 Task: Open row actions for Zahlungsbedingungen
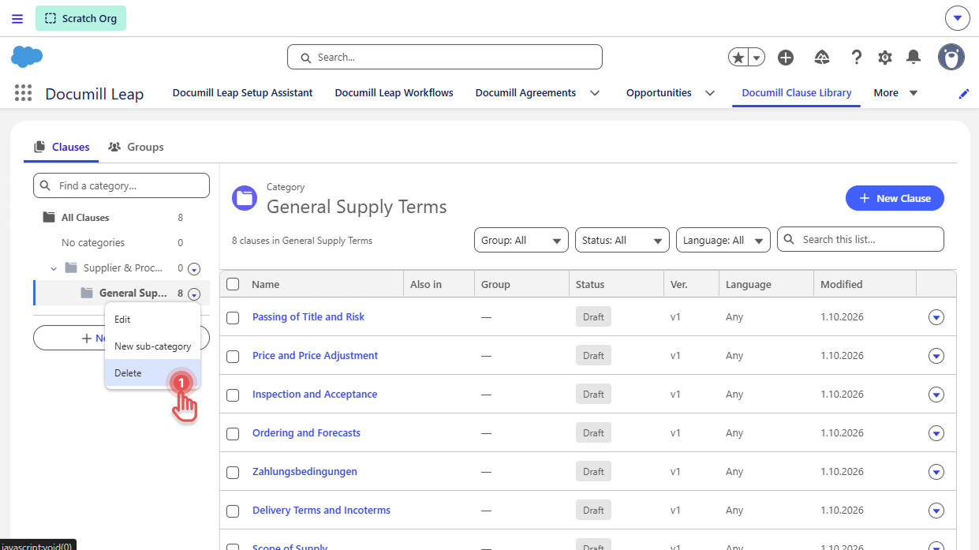(x=936, y=472)
